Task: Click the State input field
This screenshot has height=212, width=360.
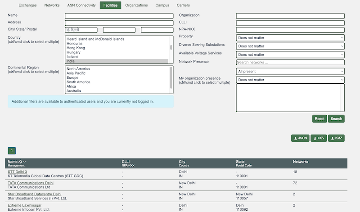Action: click(119, 30)
